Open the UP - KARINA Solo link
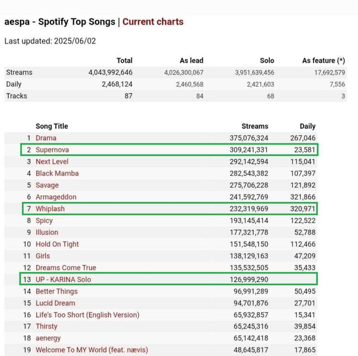Image resolution: width=358 pixels, height=356 pixels. [63, 279]
